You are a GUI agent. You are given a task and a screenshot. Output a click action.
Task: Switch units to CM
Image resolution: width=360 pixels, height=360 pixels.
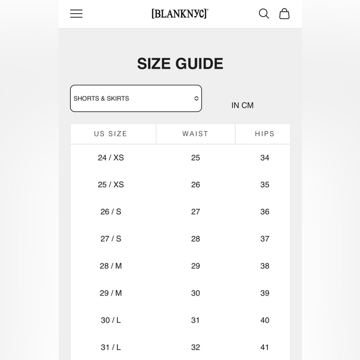tap(248, 105)
